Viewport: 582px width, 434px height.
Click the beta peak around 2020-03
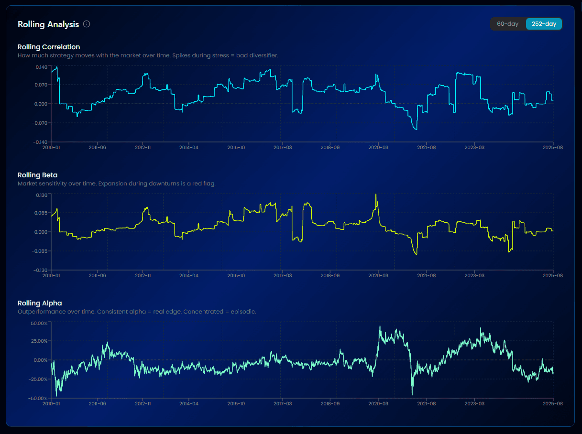coord(376,196)
